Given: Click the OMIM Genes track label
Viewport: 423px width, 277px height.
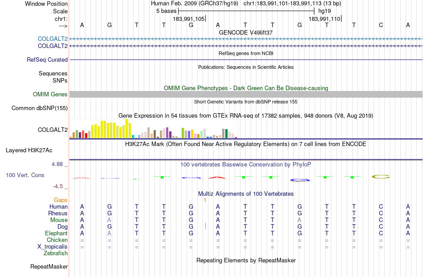Looking at the screenshot, I should pos(50,95).
